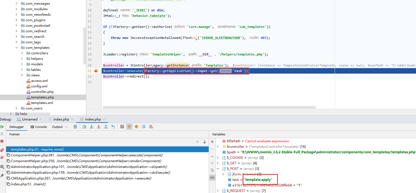416x193 pixels.
Task: Select frame CMSApplication.php:267
Action: coord(108,178)
